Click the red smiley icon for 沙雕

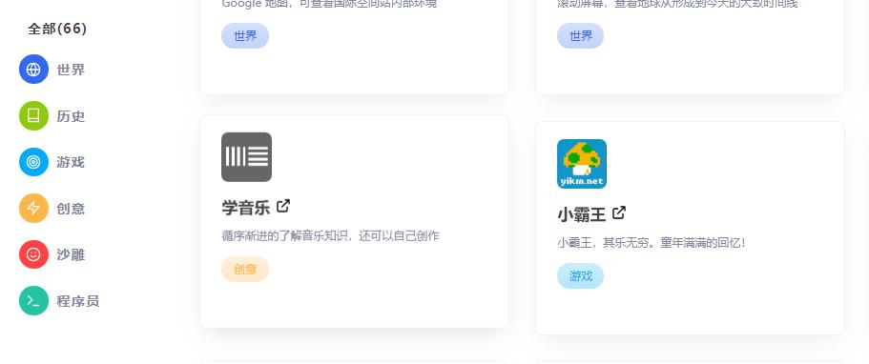pos(33,254)
